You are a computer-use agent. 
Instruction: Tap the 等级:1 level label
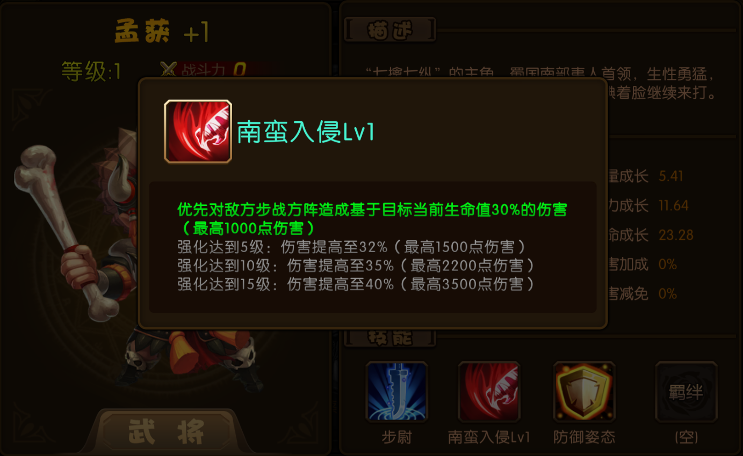coord(91,71)
